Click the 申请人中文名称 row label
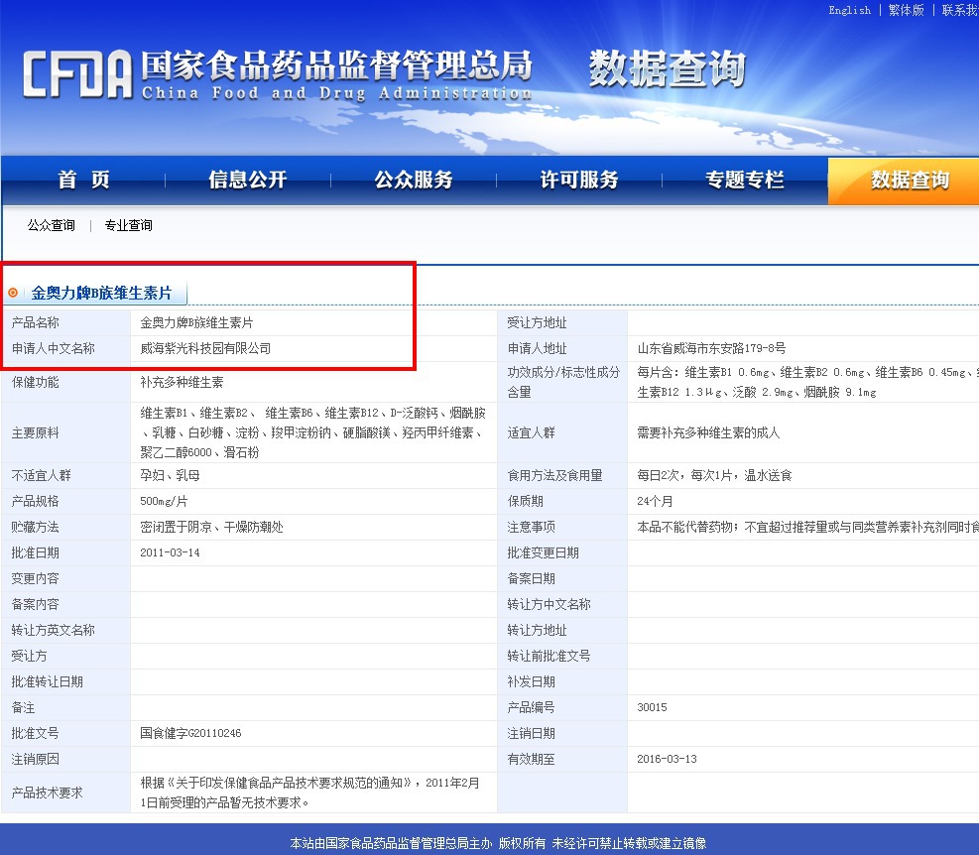This screenshot has width=979, height=855. [54, 348]
